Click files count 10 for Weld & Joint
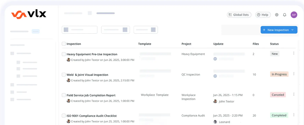This screenshot has width=304, height=125. click(254, 75)
